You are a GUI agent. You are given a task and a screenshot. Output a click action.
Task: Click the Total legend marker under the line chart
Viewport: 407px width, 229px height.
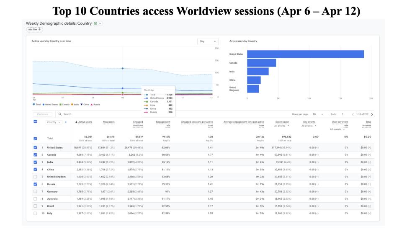[x=34, y=104]
